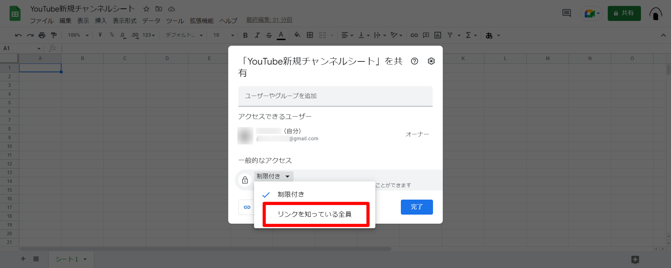Apply percent format
This screenshot has height=268, width=671.
tap(112, 35)
